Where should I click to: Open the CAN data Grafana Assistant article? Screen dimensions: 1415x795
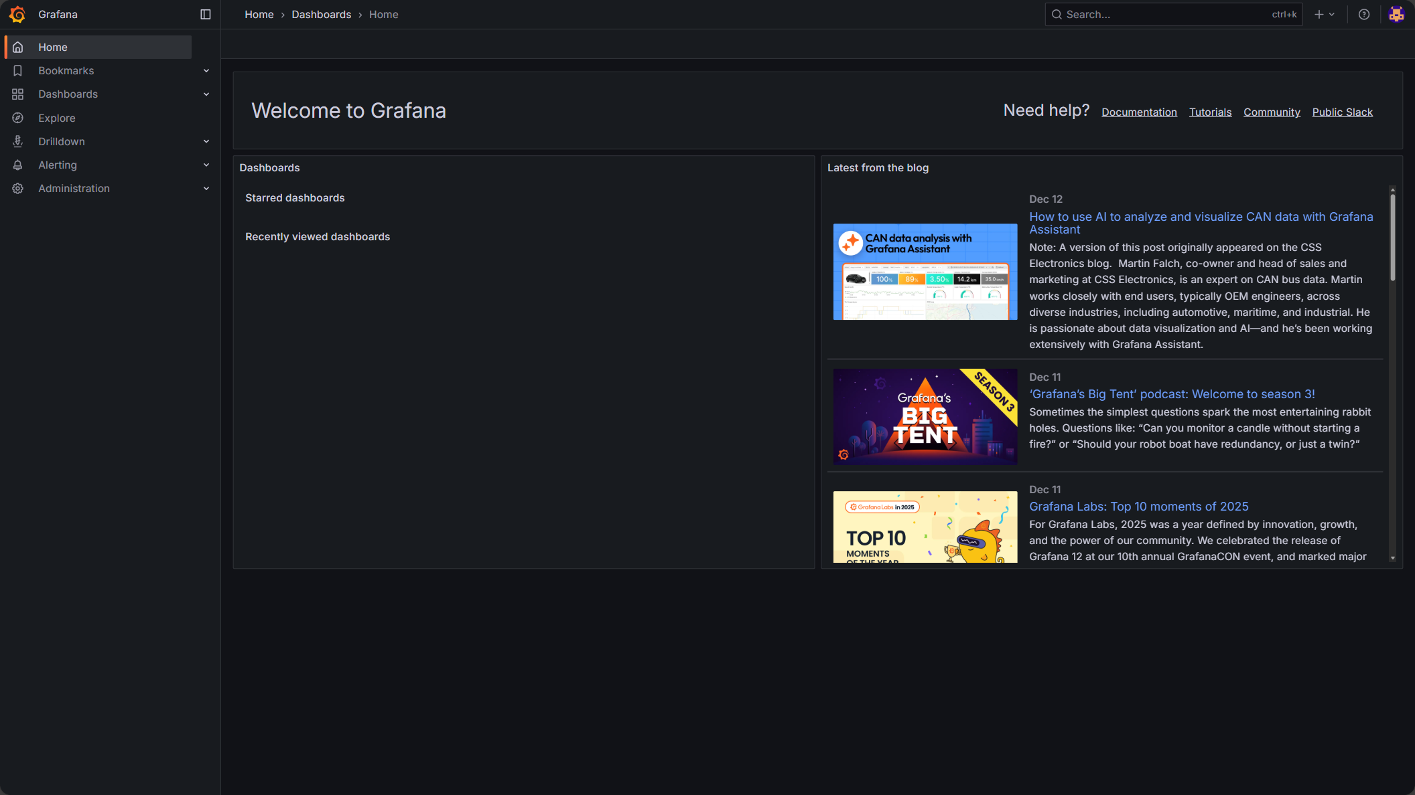(x=1201, y=223)
